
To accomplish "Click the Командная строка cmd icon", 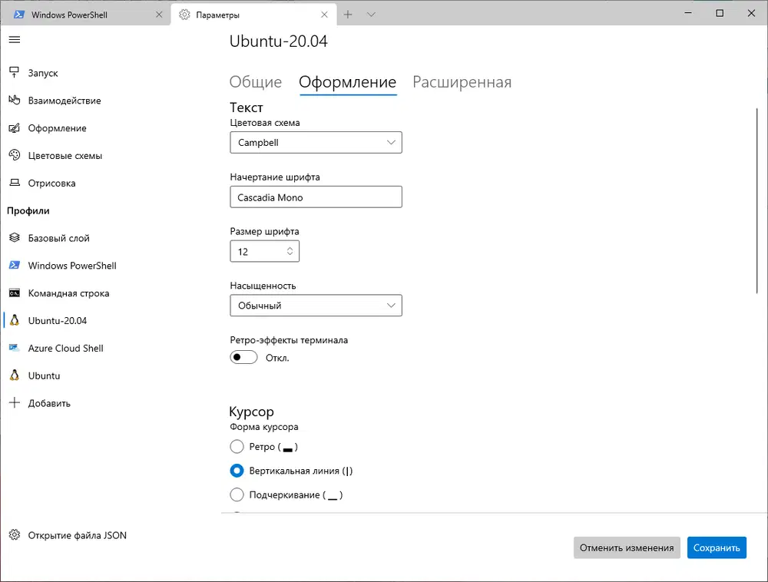I will point(14,293).
